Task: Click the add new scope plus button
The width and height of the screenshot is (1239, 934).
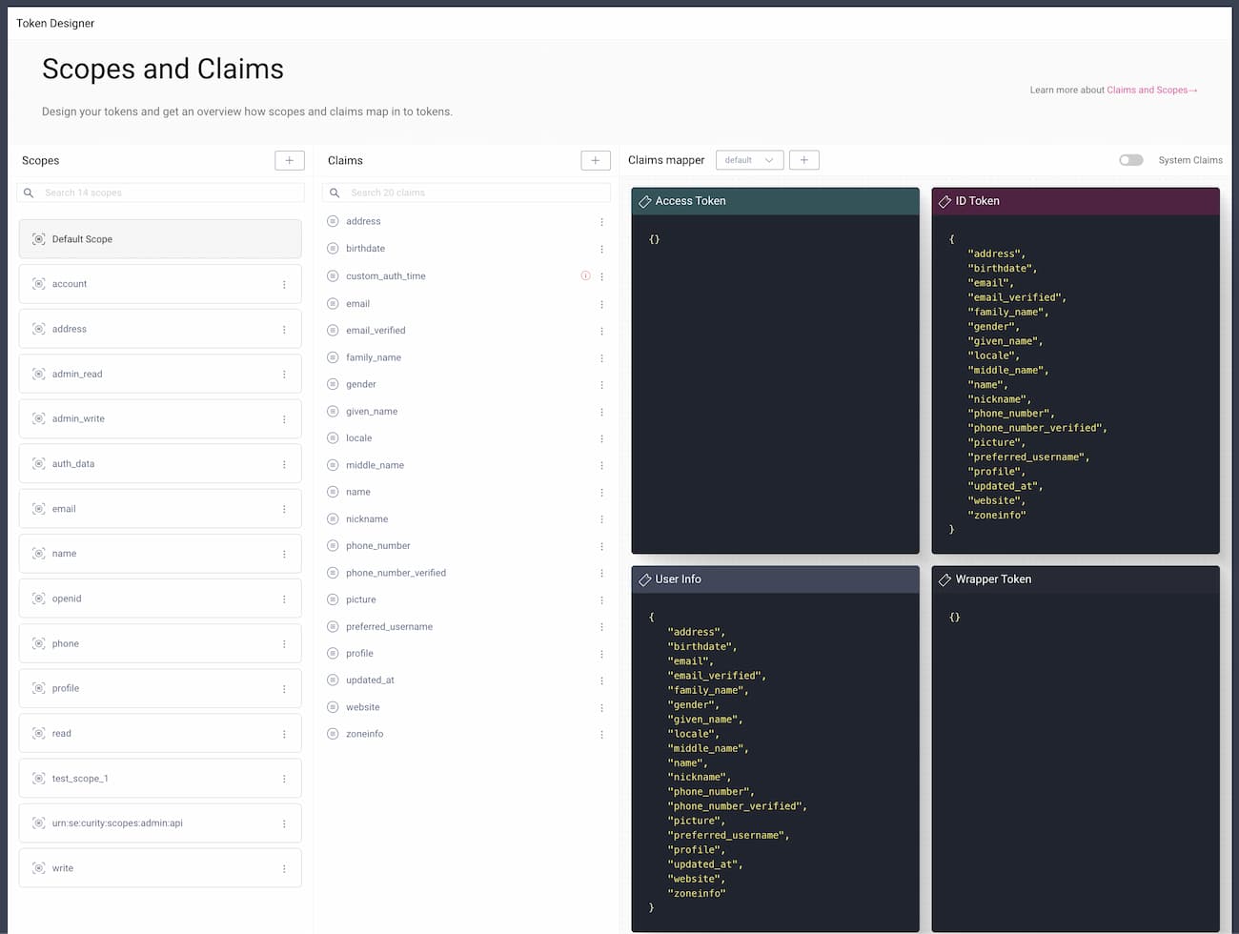Action: pos(289,160)
